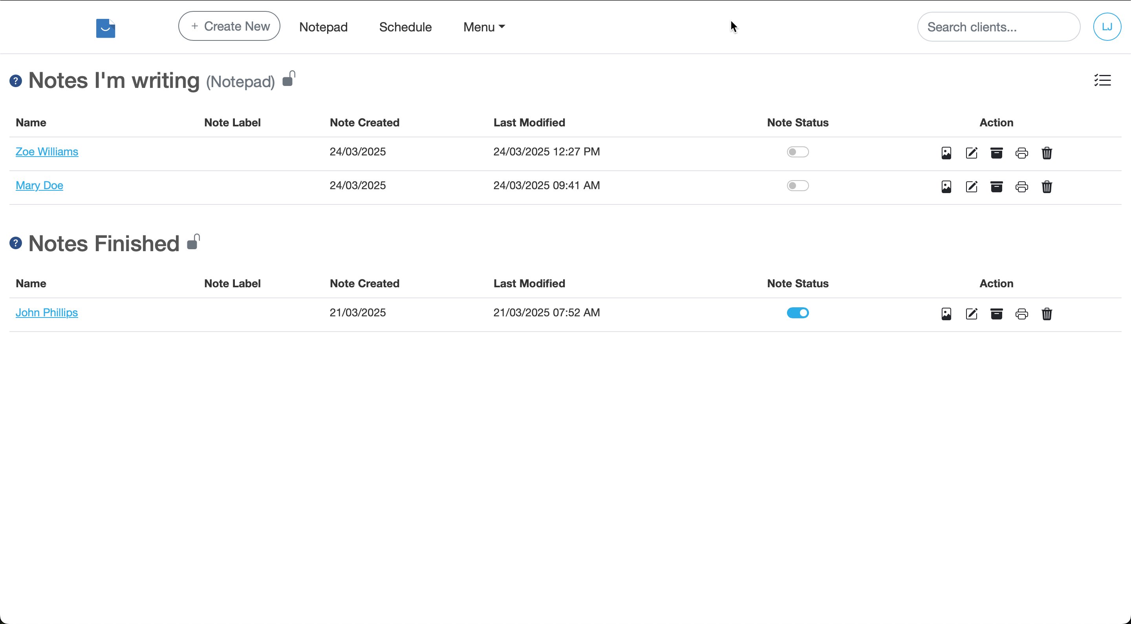Print the Zoe Williams note
This screenshot has height=624, width=1131.
(1022, 153)
